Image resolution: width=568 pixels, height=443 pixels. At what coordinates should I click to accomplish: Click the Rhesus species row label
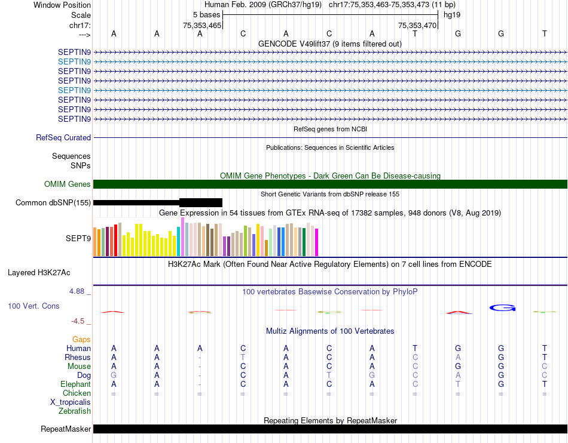pos(78,357)
